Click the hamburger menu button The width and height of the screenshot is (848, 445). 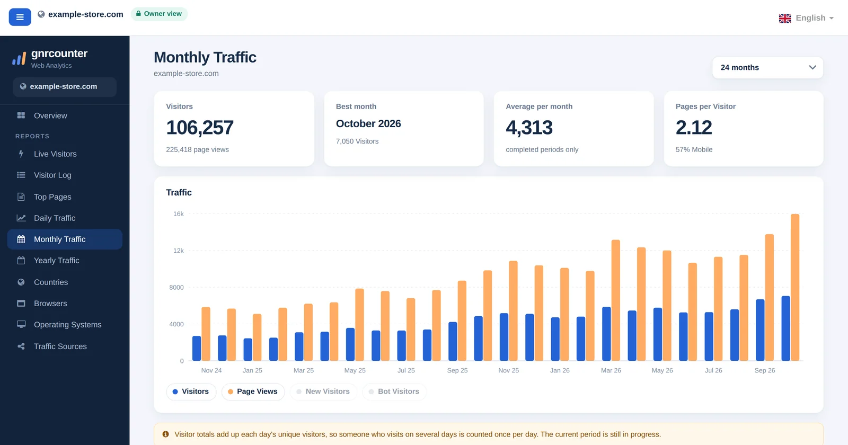20,17
